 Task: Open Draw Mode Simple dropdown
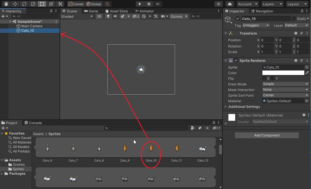click(x=286, y=84)
